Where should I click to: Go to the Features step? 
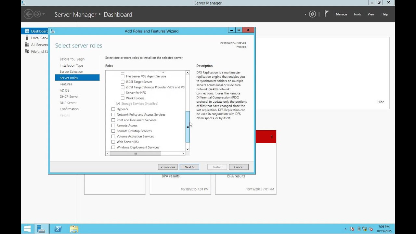tap(66, 84)
